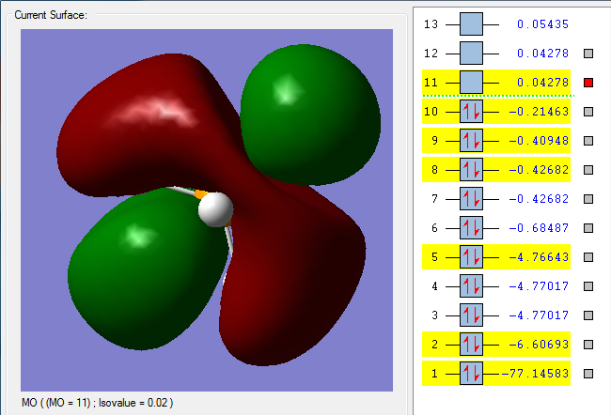The height and width of the screenshot is (415, 611).
Task: Click orbital number 11 label
Action: (431, 83)
